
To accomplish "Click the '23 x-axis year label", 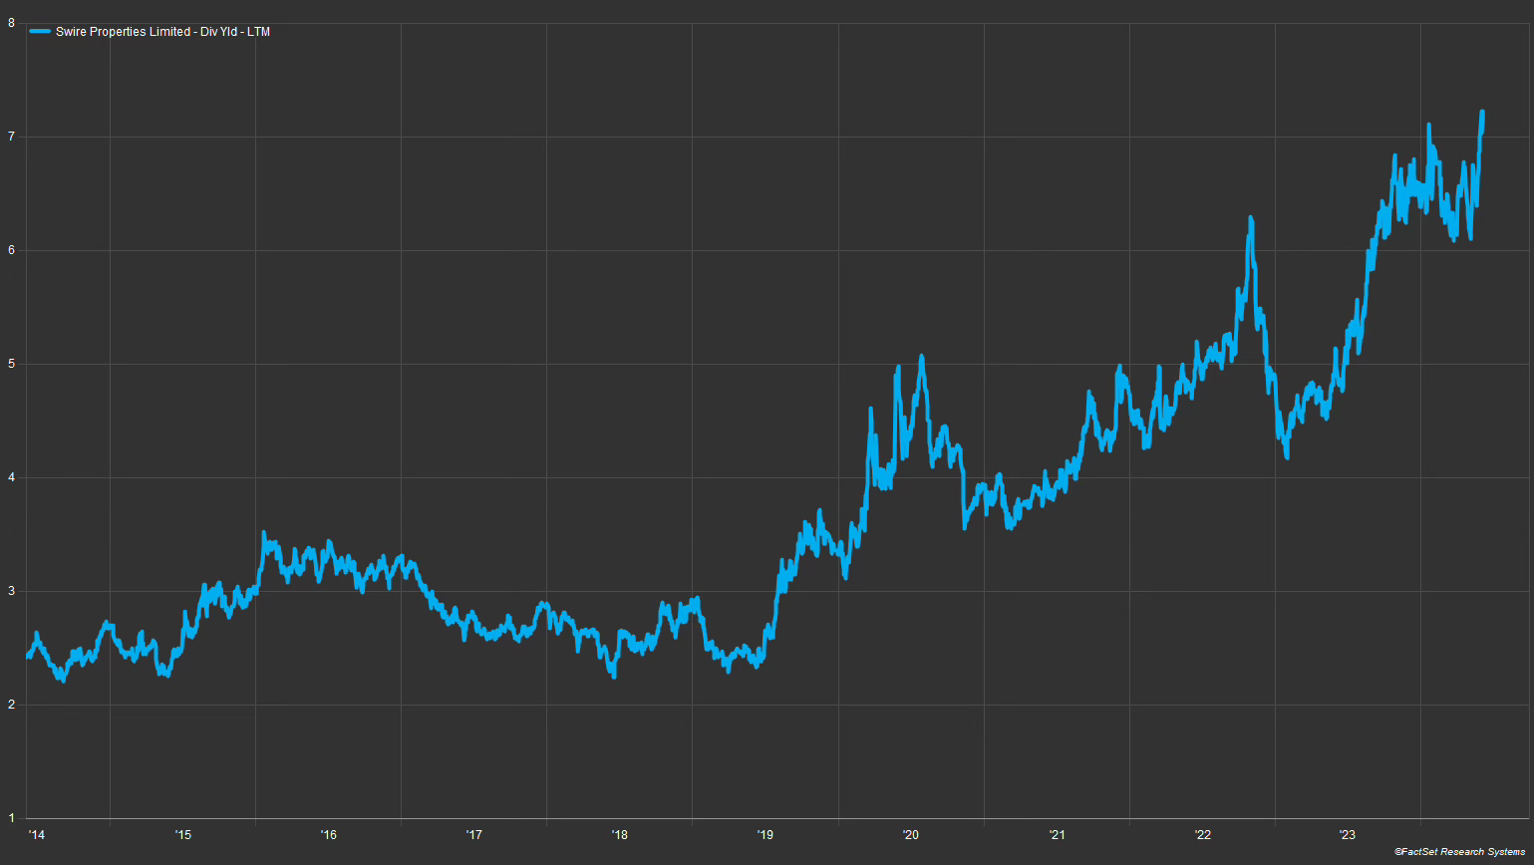I will [x=1348, y=834].
